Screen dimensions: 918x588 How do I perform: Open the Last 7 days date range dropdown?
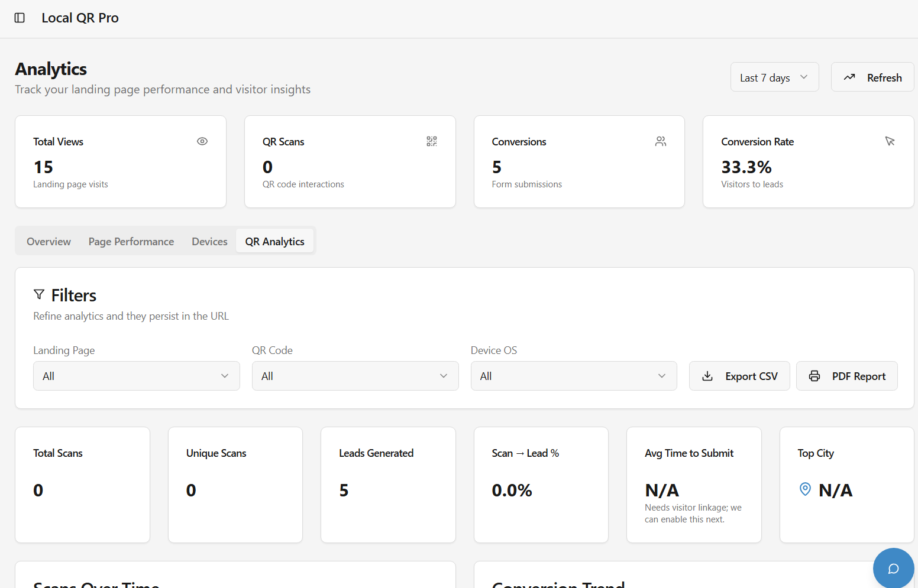coord(774,77)
